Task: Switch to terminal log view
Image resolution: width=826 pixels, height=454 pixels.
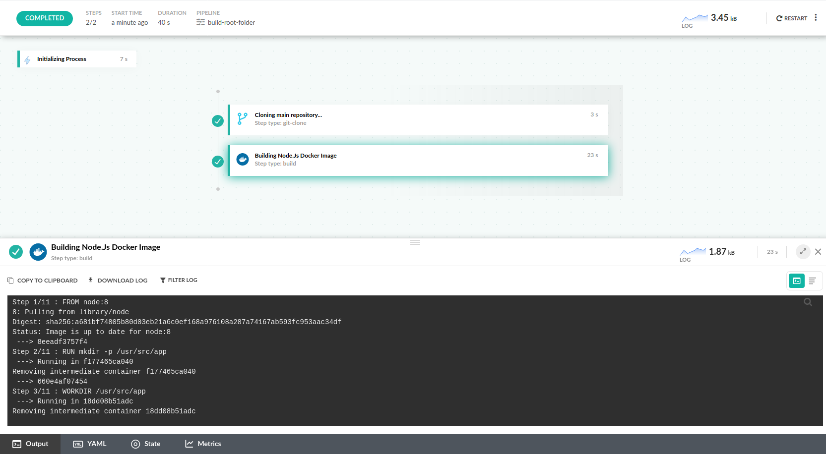Action: [797, 281]
